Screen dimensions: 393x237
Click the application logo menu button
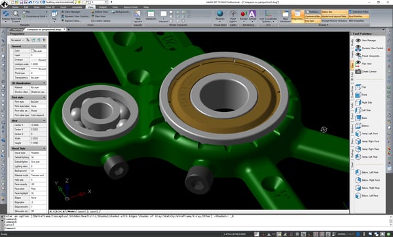tap(5, 3)
